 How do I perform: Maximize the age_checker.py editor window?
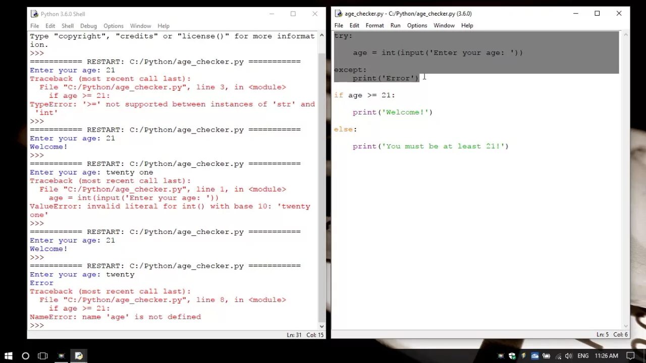pyautogui.click(x=597, y=14)
